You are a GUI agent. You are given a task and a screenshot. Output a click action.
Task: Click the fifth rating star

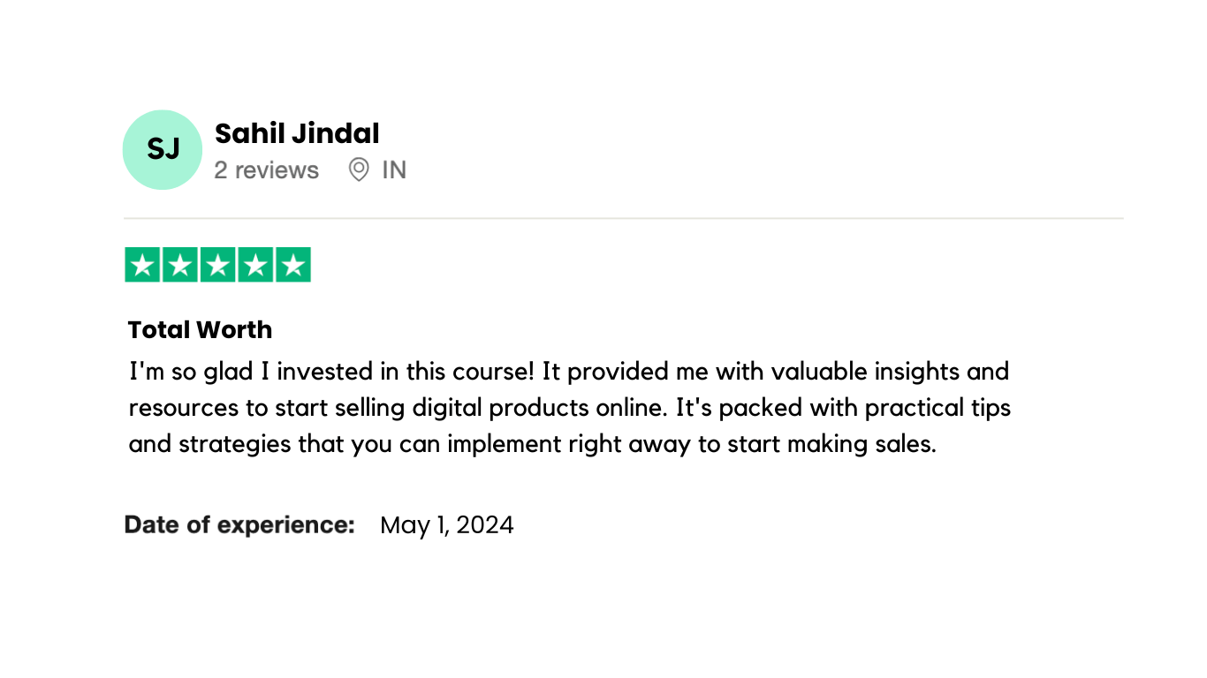(x=292, y=265)
